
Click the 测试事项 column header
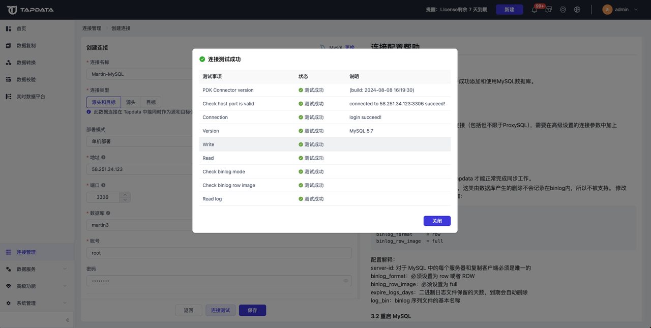(212, 76)
